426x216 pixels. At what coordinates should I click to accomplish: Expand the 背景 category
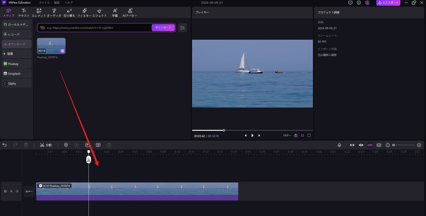(16, 54)
